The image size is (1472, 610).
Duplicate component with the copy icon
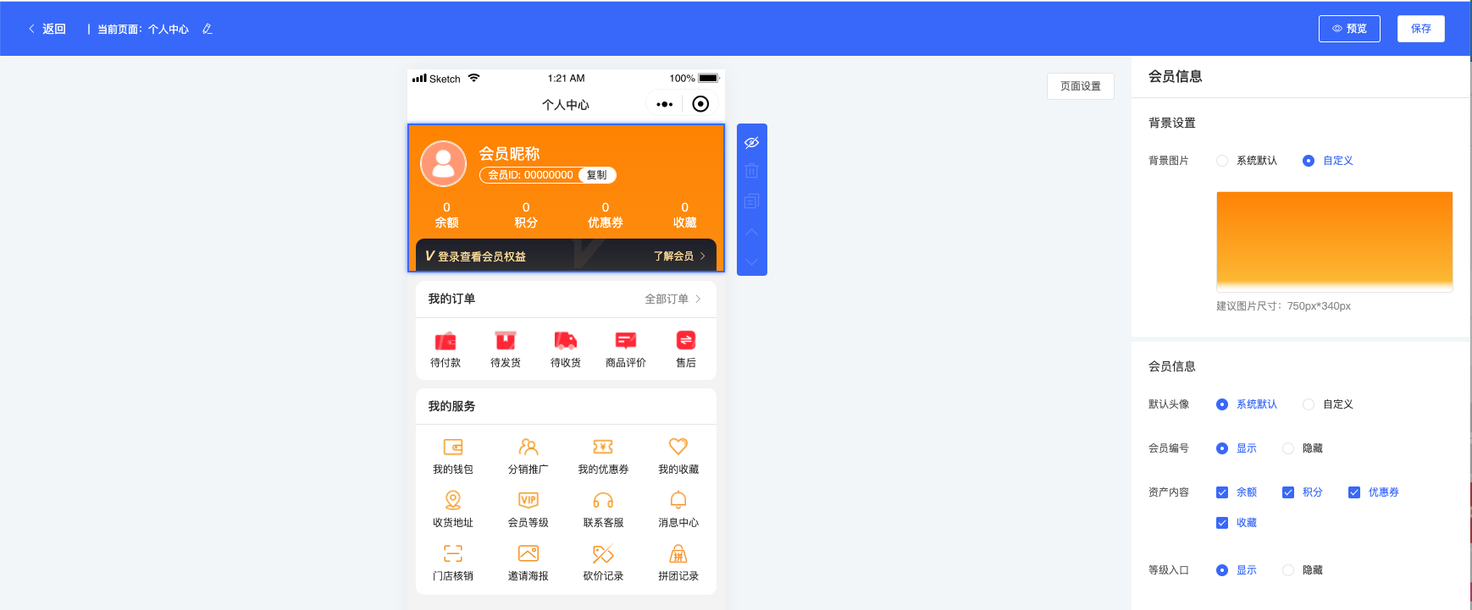pyautogui.click(x=751, y=201)
